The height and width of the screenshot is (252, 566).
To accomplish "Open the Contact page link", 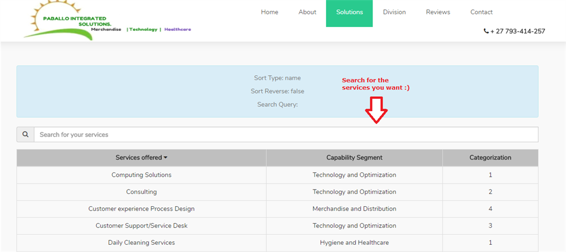I will point(481,12).
